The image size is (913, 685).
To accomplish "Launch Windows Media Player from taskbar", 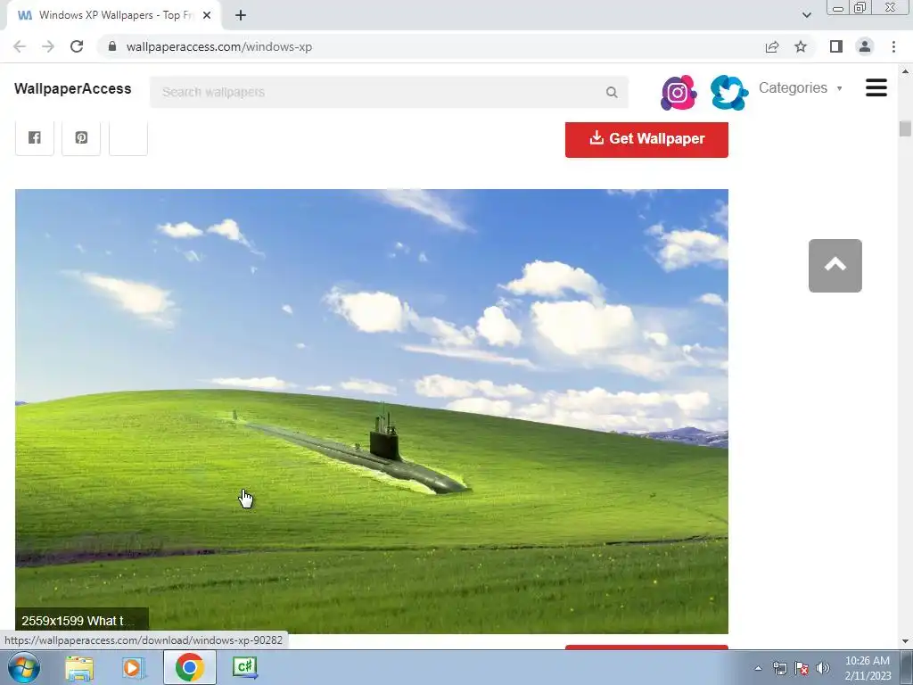I will point(134,667).
